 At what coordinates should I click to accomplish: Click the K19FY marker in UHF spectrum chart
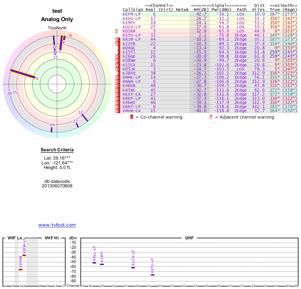(102, 264)
